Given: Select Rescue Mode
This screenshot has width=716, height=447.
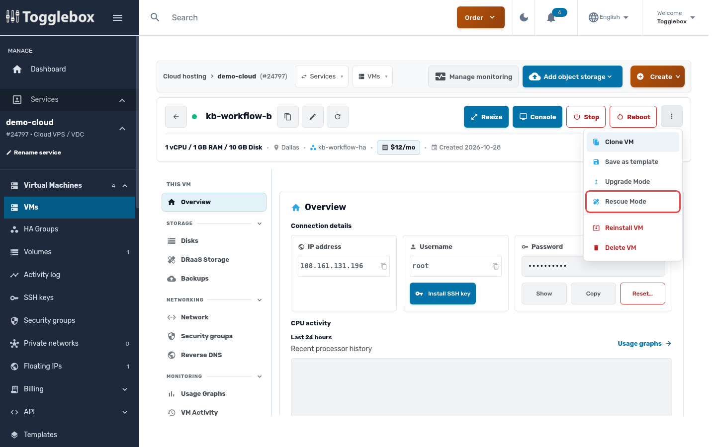Looking at the screenshot, I should point(633,202).
